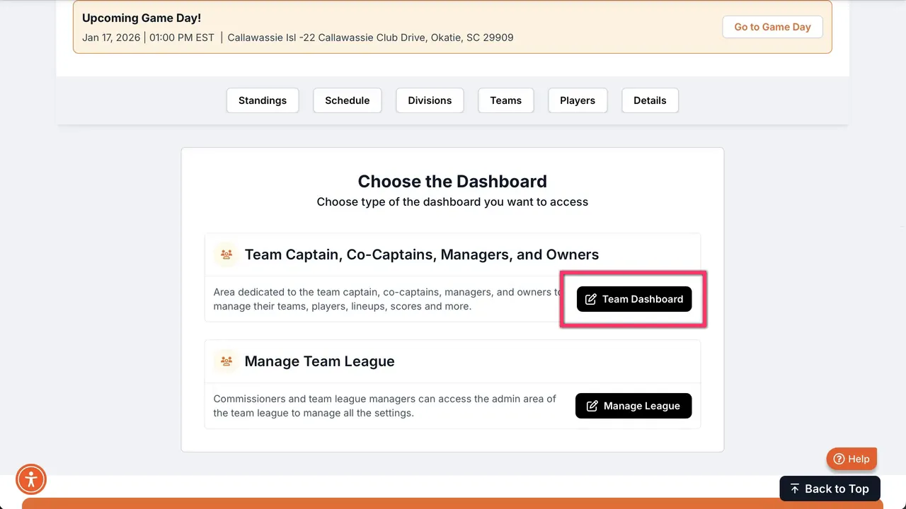Switch to the Schedule tab
Viewport: 906px width, 509px height.
point(347,100)
